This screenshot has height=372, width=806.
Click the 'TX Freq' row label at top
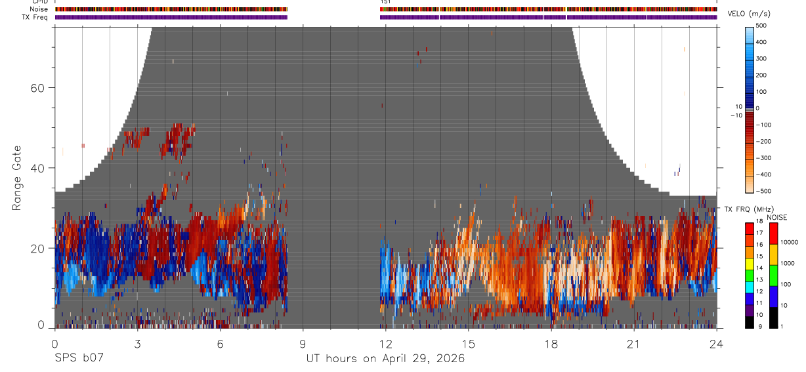[x=35, y=17]
